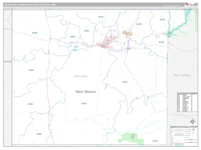Open the map legend box

click(184, 136)
